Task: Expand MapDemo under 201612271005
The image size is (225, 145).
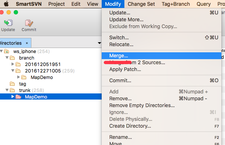Action: (18, 77)
